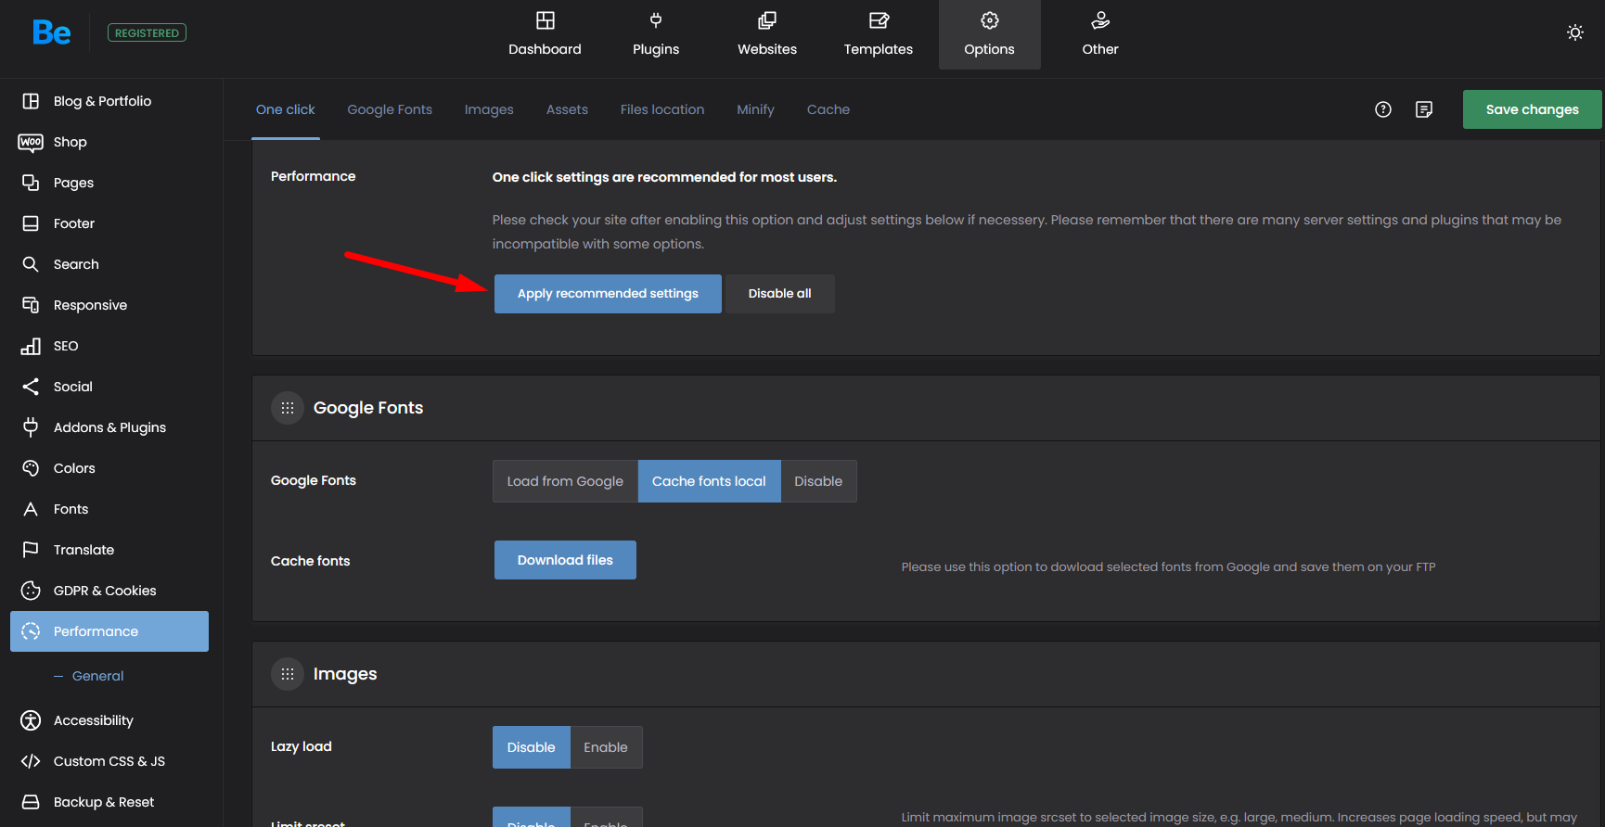Open the Websites icon in top bar
Screen dimensions: 1605x827
coord(767,20)
